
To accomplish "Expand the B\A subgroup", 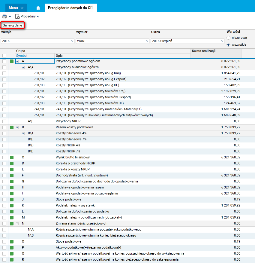I will point(23,133).
